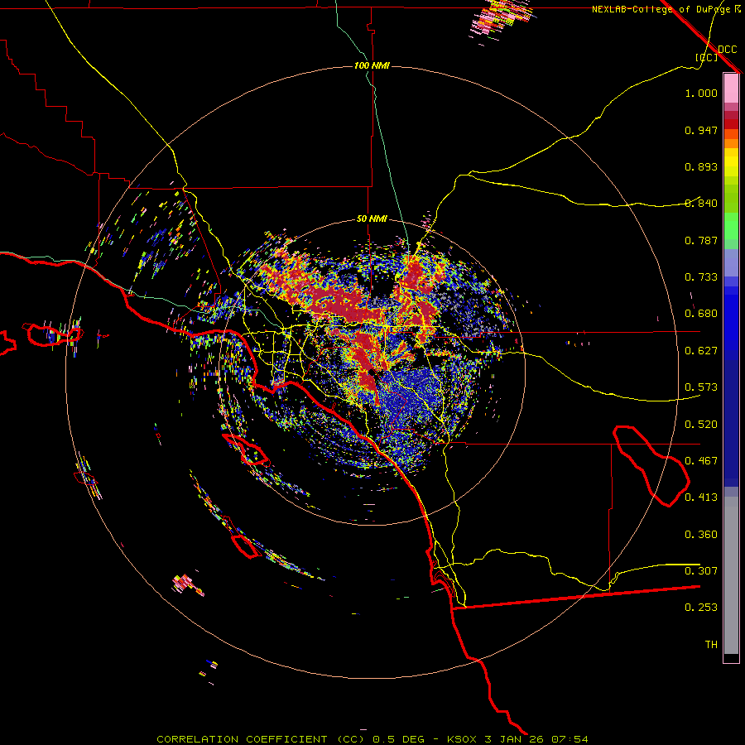Select the light pink color bar segment
Screen dimensions: 745x745
731,89
